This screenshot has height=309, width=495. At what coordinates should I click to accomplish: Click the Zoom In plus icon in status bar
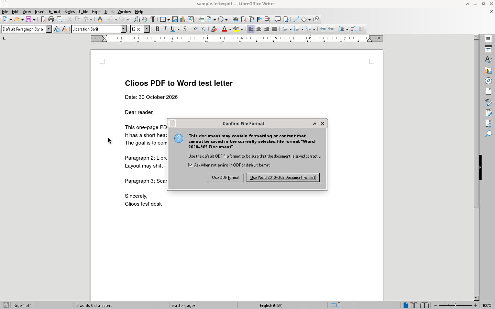pos(476,305)
